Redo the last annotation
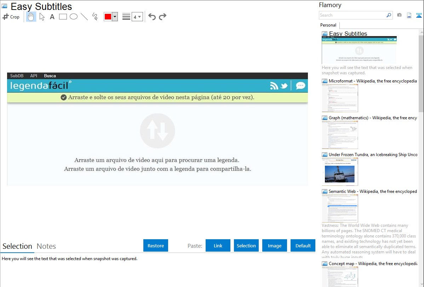 pos(162,17)
